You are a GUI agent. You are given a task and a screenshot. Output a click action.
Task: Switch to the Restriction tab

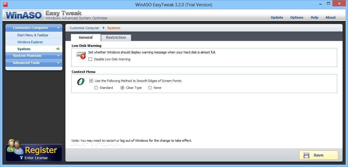pyautogui.click(x=116, y=38)
